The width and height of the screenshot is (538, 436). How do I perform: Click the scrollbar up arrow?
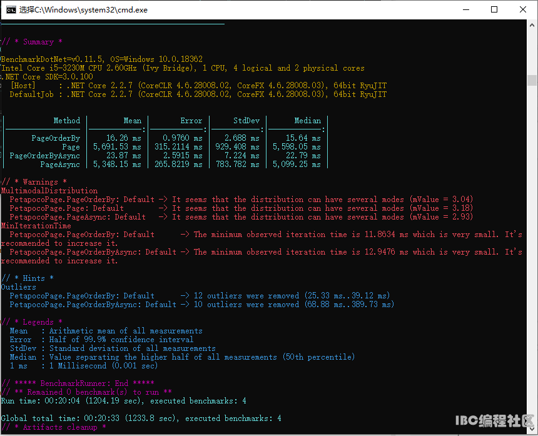pyautogui.click(x=532, y=25)
